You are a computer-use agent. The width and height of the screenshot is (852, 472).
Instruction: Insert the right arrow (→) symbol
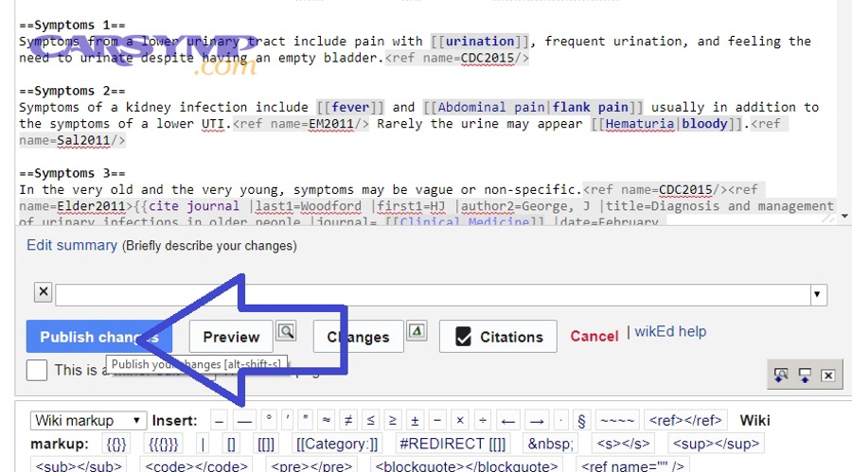coord(537,420)
